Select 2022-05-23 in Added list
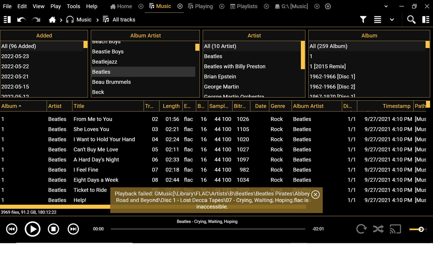 pos(42,56)
